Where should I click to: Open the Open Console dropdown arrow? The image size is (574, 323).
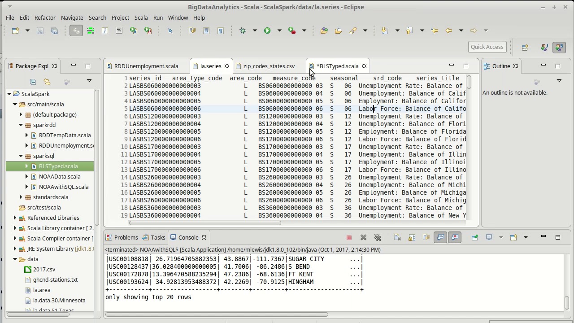click(526, 237)
